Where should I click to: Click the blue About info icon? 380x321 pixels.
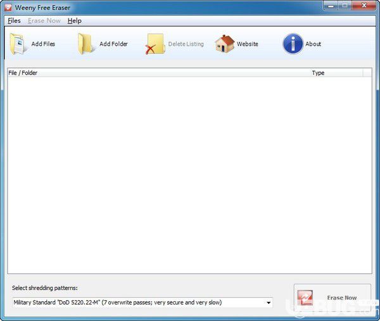[x=293, y=44]
